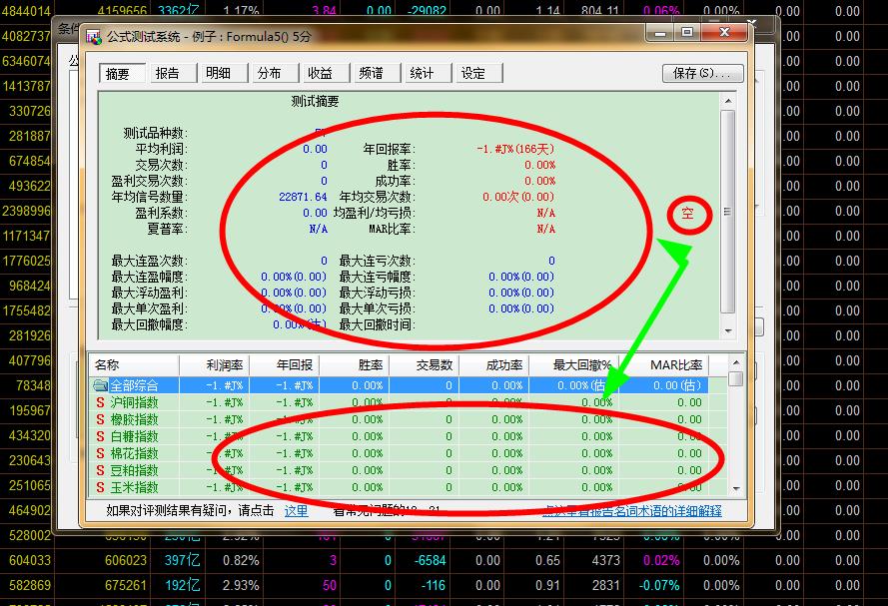Click the 年回报率 value -1.#J%(166天)
The width and height of the screenshot is (888, 606).
515,150
